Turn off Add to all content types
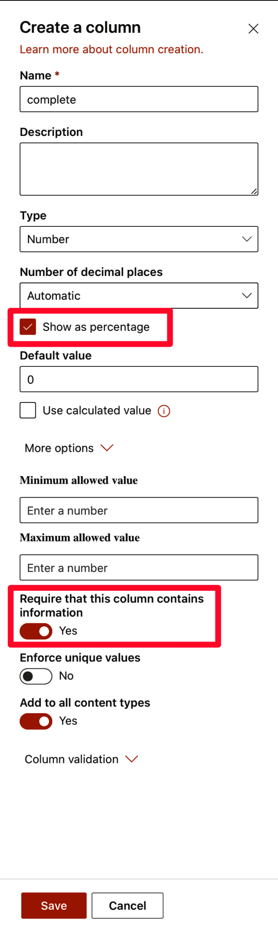 tap(36, 721)
